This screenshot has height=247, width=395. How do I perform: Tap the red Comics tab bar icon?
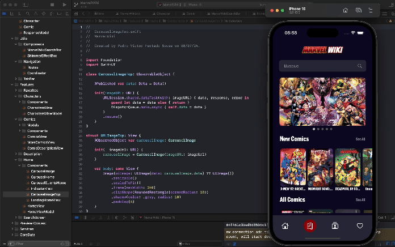point(310,226)
